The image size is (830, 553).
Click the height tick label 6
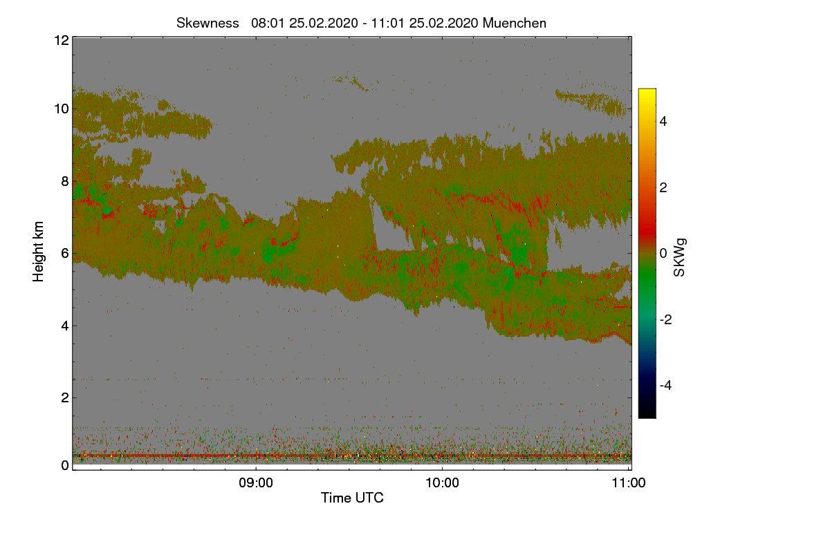[65, 253]
